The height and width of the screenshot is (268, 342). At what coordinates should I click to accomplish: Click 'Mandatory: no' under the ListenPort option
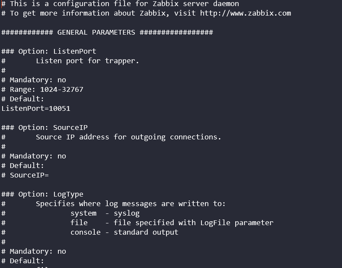click(x=38, y=80)
